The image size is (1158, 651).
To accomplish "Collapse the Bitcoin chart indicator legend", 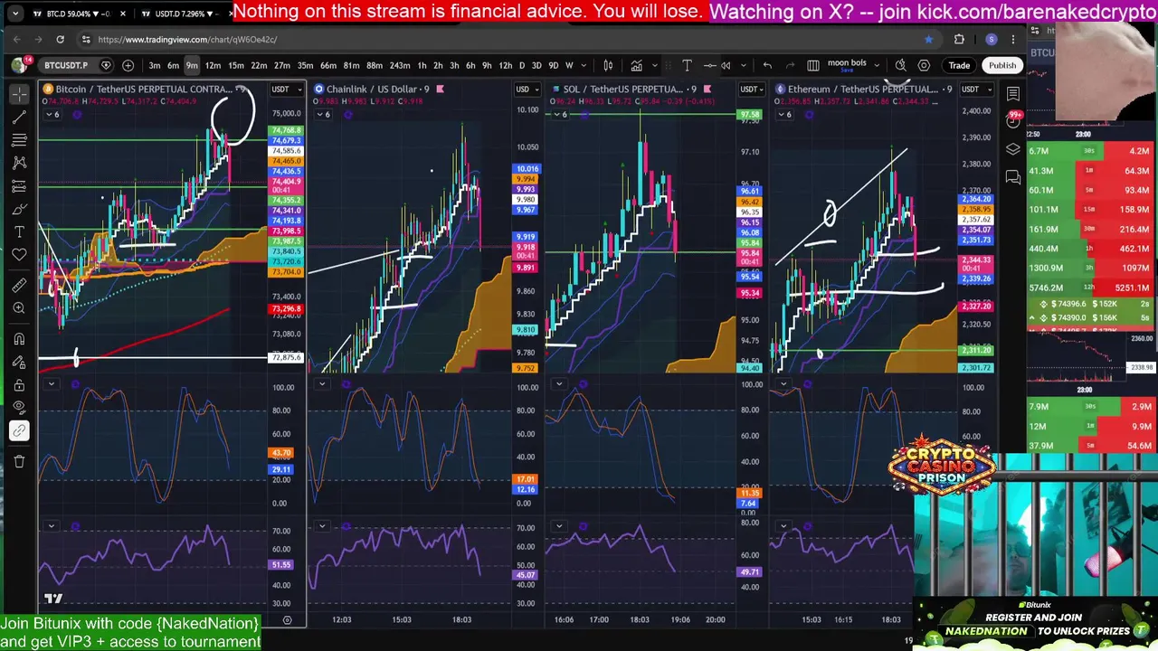I will point(52,115).
